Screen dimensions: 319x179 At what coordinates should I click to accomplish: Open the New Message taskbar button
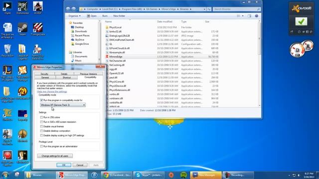pos(206,175)
